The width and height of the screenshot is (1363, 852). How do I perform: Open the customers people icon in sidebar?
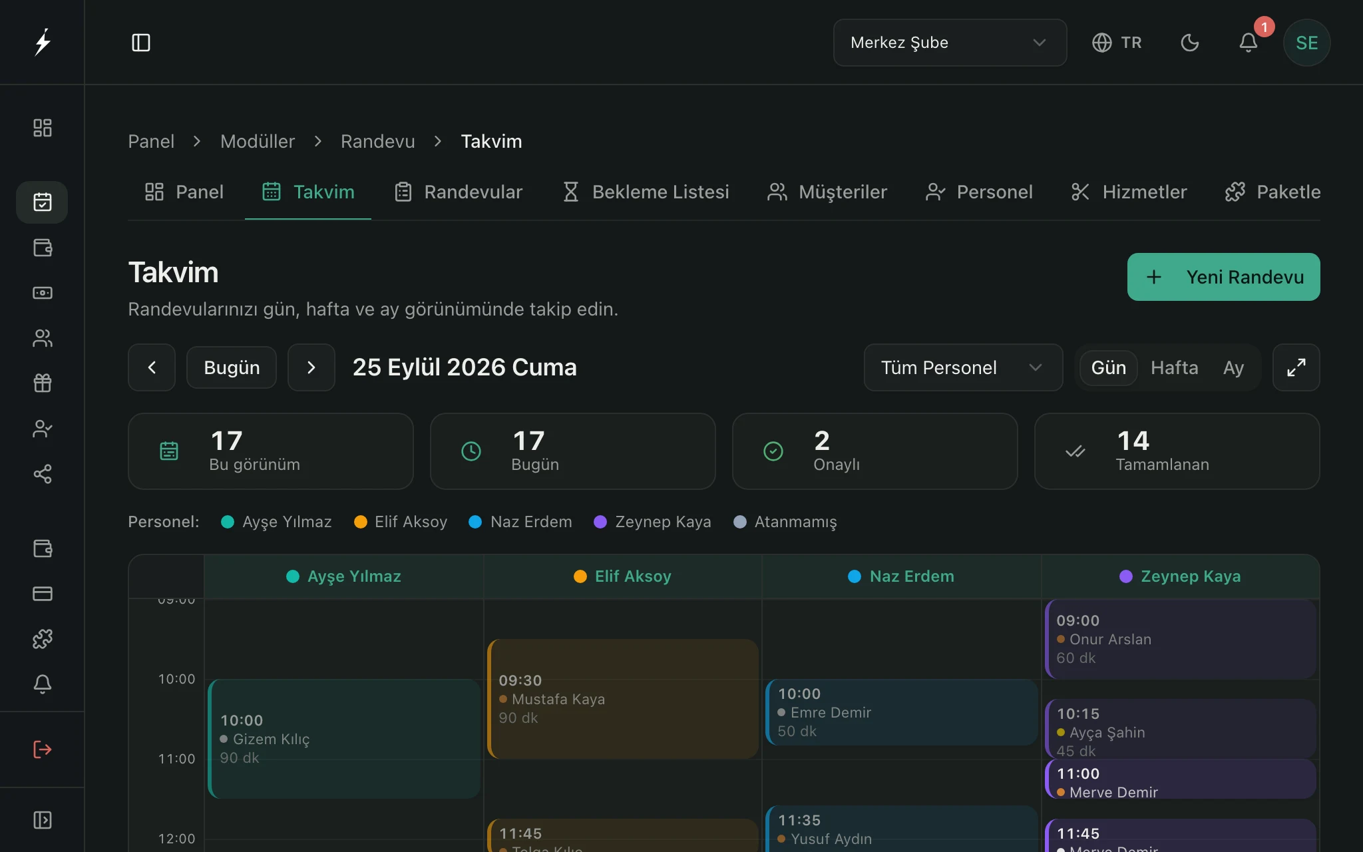(43, 338)
